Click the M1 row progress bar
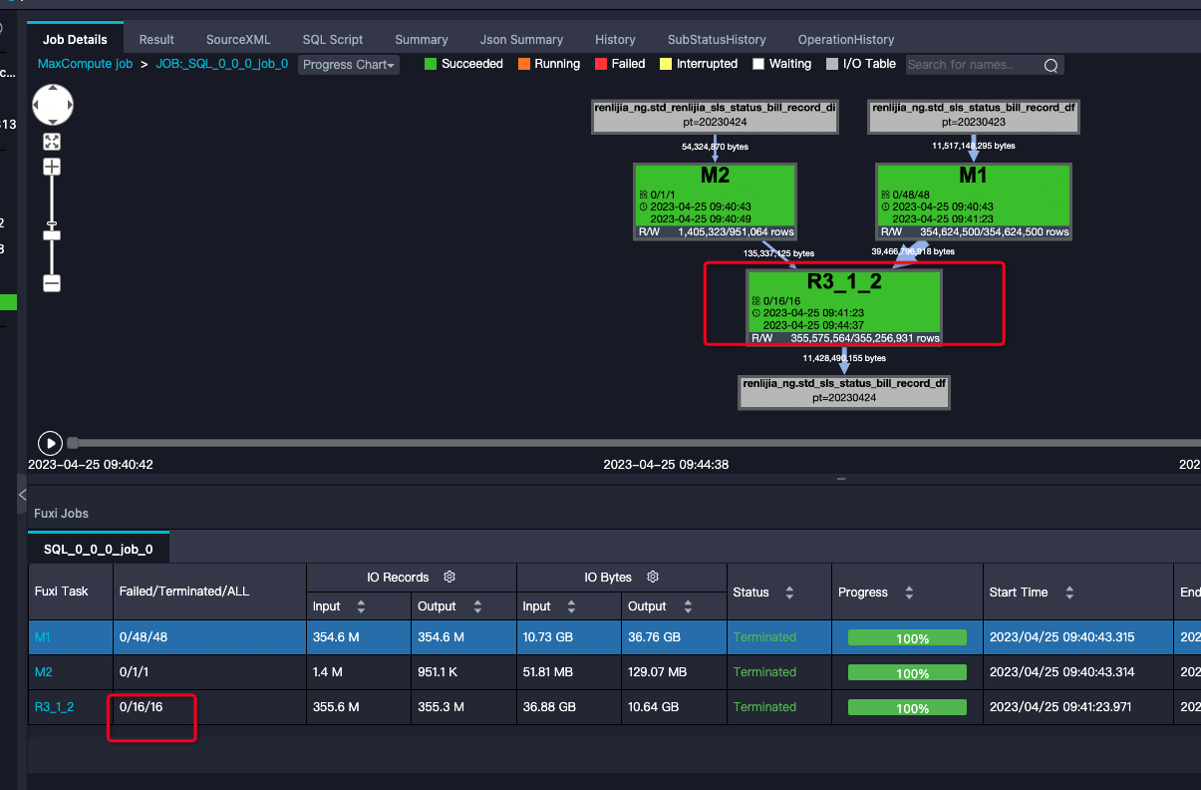Screen dimensions: 1201x790 (907, 638)
